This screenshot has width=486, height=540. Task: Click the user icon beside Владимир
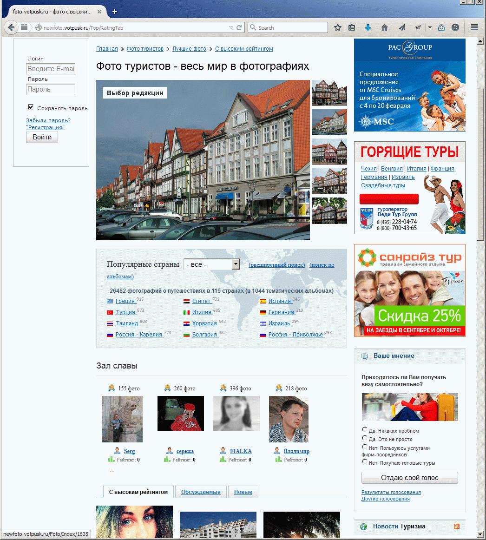click(277, 451)
